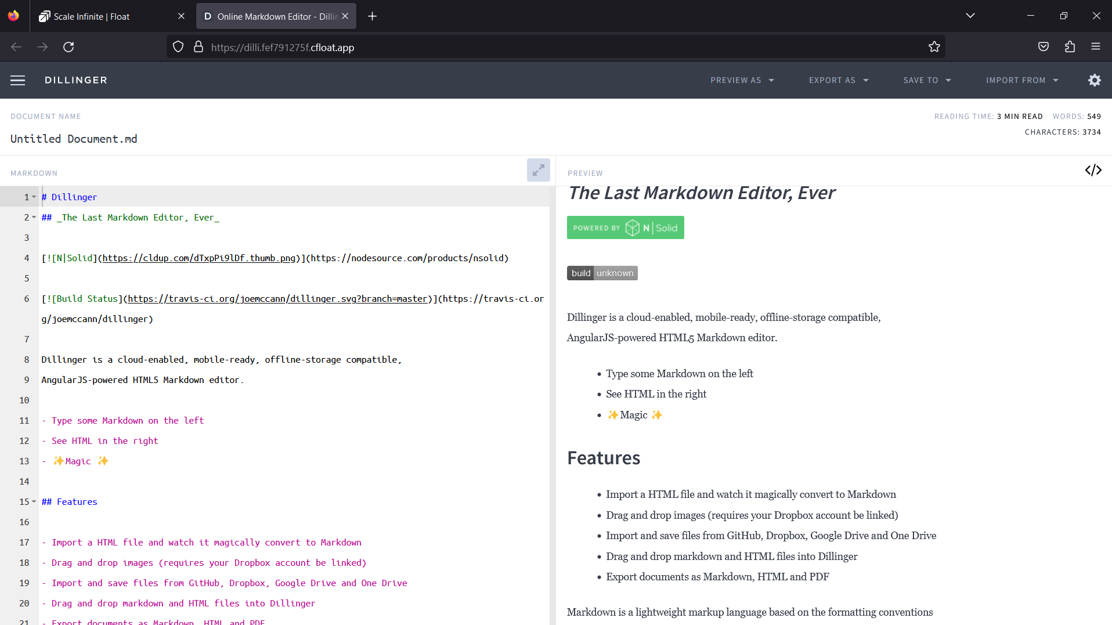Click line number 10 in gutter
The width and height of the screenshot is (1112, 625).
24,400
